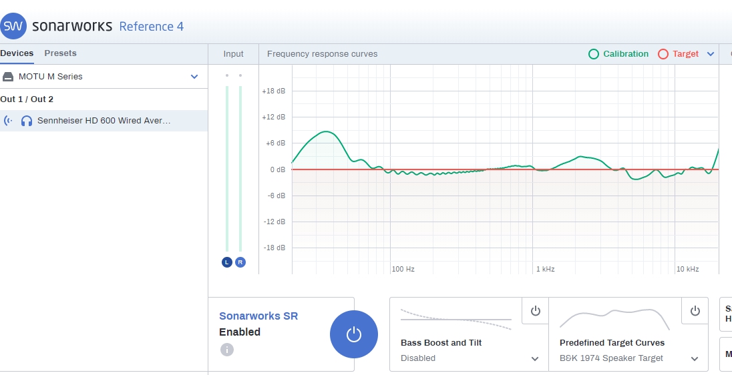
Task: Click the -18 dB axis label
Action: (x=274, y=248)
